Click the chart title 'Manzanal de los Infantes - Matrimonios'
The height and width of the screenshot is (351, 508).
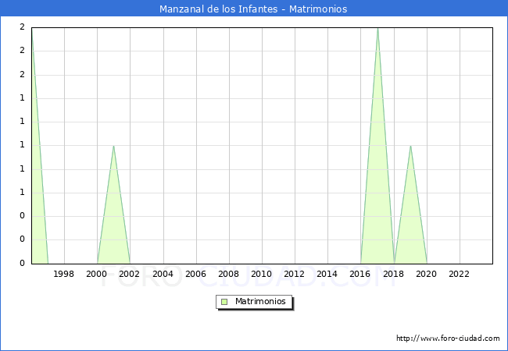point(253,9)
